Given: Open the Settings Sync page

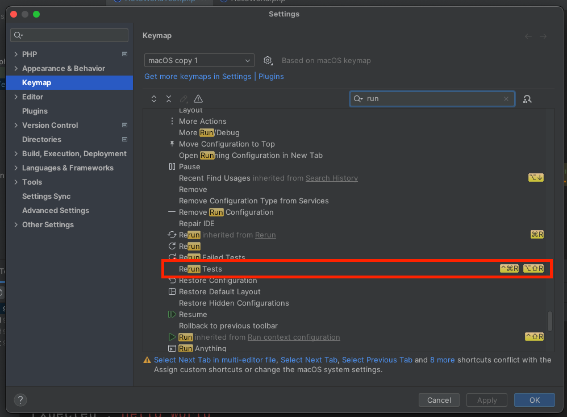Looking at the screenshot, I should coord(69,197).
